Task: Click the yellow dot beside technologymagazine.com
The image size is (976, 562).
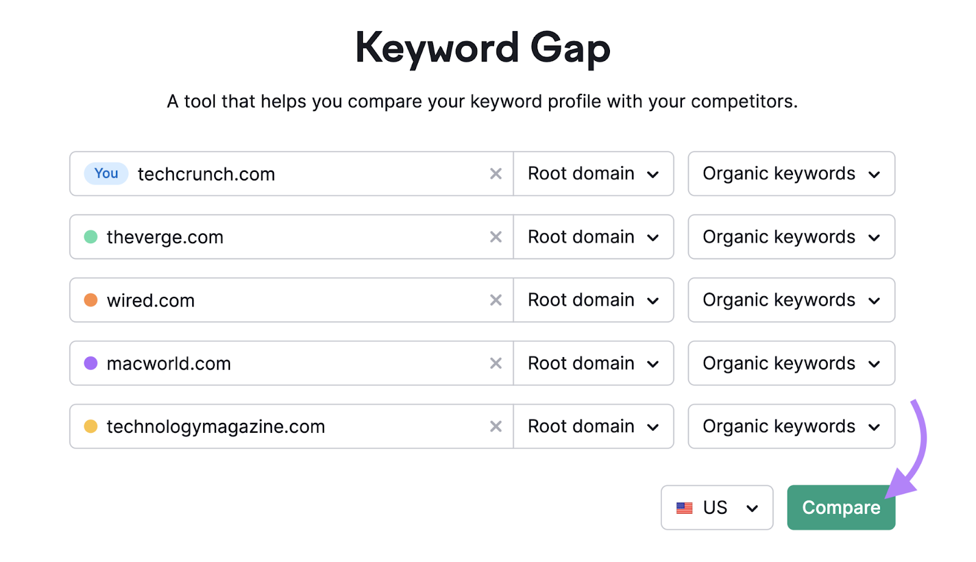Action: tap(90, 426)
